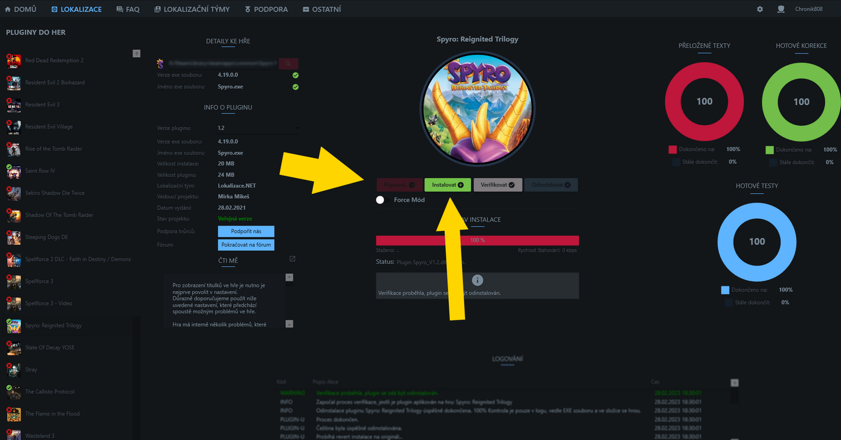Click the Lokalizace.NET team name

pyautogui.click(x=237, y=186)
